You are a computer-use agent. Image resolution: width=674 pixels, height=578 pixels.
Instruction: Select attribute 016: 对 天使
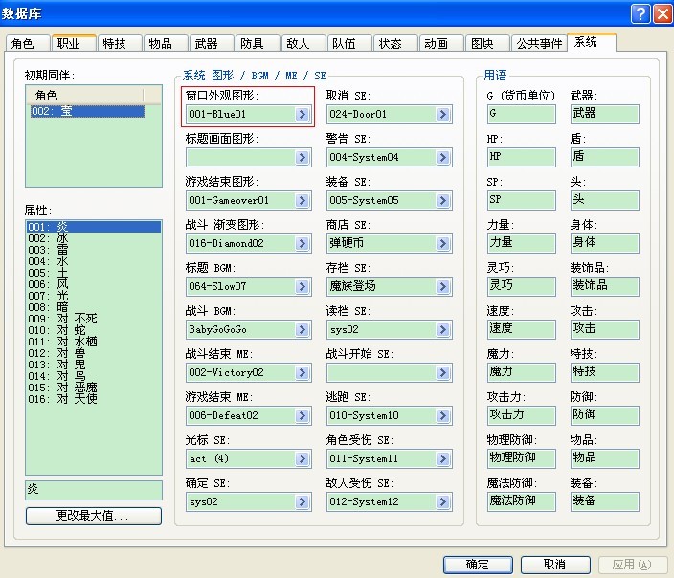[x=94, y=399]
